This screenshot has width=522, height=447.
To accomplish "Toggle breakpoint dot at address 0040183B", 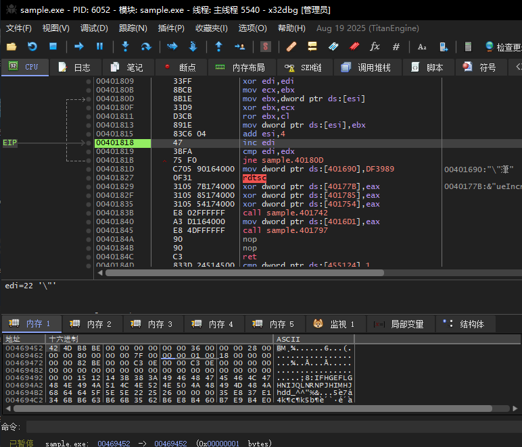I will click(x=89, y=213).
